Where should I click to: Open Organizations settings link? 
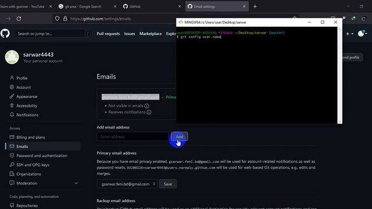[28, 174]
